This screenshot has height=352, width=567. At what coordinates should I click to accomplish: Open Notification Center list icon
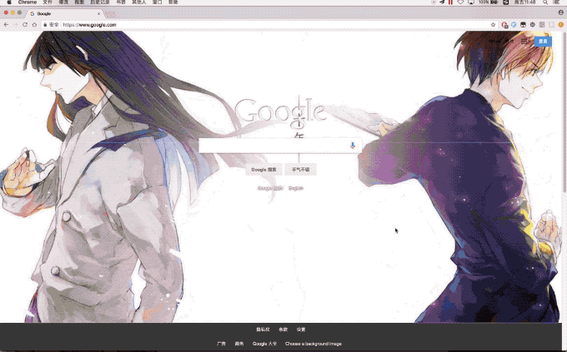click(556, 2)
